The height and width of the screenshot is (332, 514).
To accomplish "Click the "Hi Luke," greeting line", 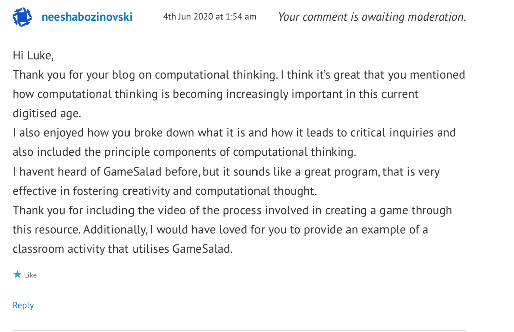I will click(x=33, y=56).
